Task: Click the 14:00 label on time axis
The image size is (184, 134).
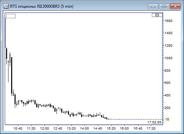Action: click(x=84, y=129)
